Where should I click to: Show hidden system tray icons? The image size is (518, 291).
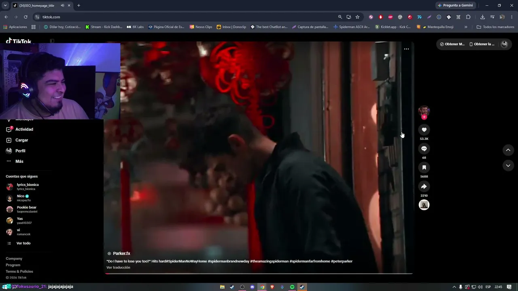tap(454, 287)
